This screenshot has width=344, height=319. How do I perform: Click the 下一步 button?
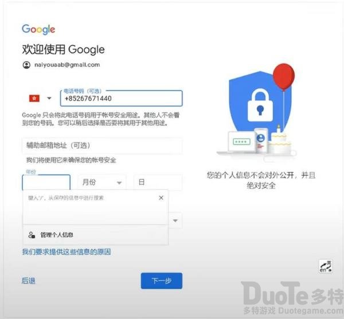[162, 281]
